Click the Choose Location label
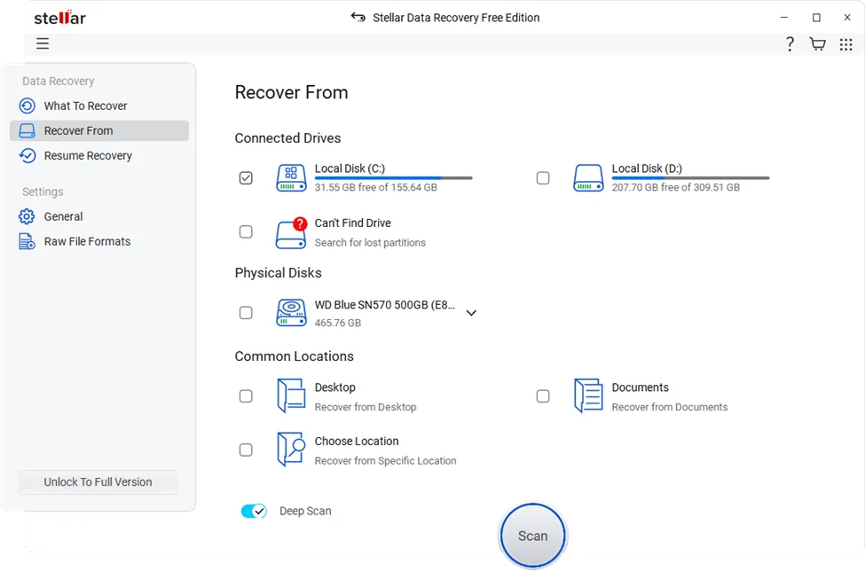The height and width of the screenshot is (571, 865). point(357,442)
